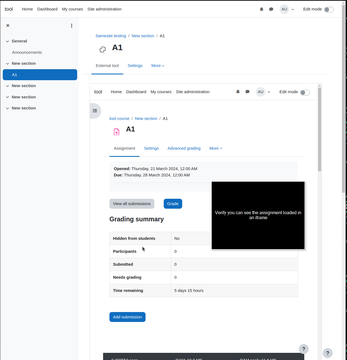The width and height of the screenshot is (347, 360).
Task: Open AU user menu in outer top bar
Action: pos(287,9)
